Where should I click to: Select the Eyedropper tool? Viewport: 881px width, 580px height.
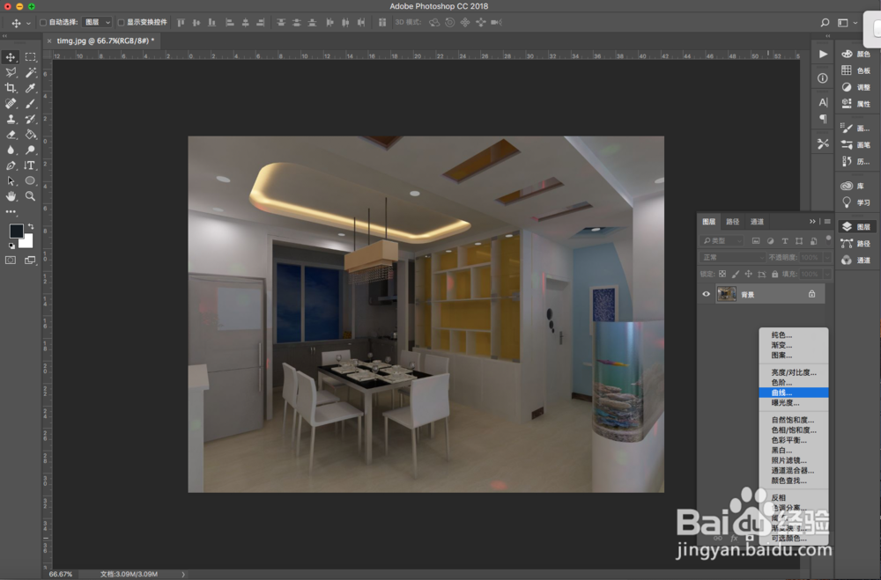[30, 88]
